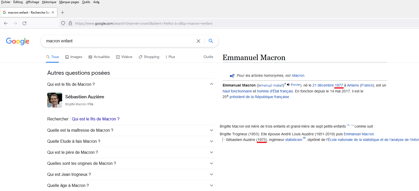Click the École nationale de la statistique link
The width and height of the screenshot is (419, 191).
pyautogui.click(x=373, y=140)
